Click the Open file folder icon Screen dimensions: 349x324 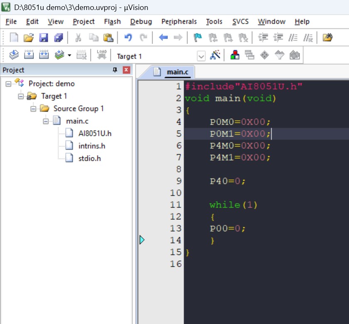click(x=28, y=38)
